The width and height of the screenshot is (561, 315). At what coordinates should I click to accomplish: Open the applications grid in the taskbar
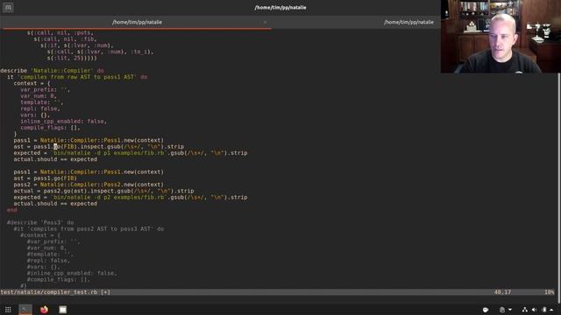8,310
